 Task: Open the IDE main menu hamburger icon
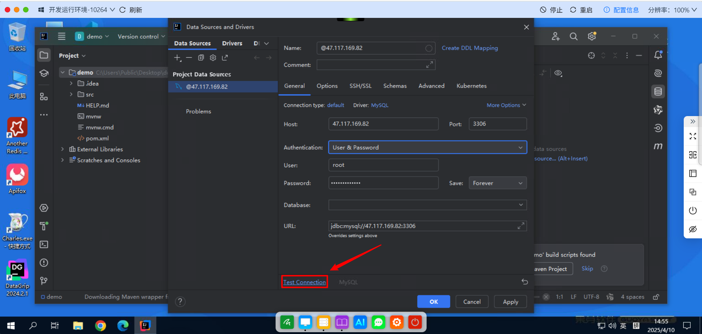[61, 37]
